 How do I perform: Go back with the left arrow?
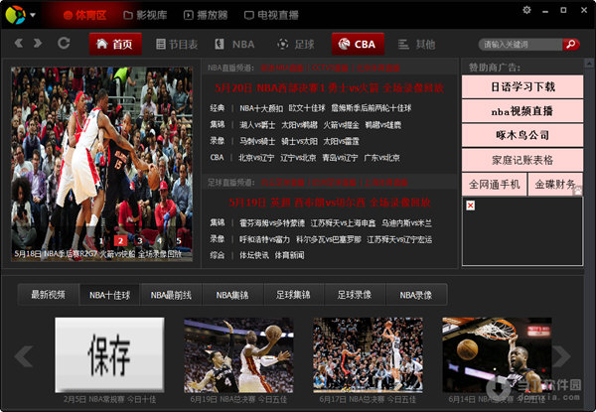(19, 43)
